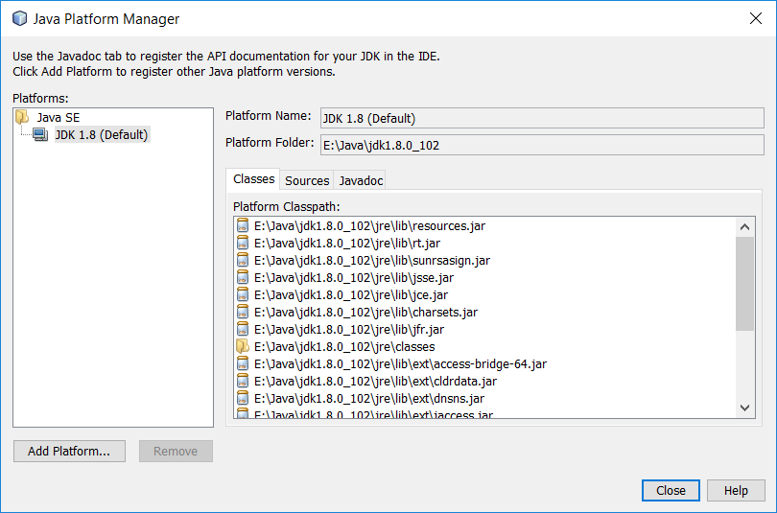The width and height of the screenshot is (777, 513).
Task: Click the Add Platform... button
Action: click(x=69, y=451)
